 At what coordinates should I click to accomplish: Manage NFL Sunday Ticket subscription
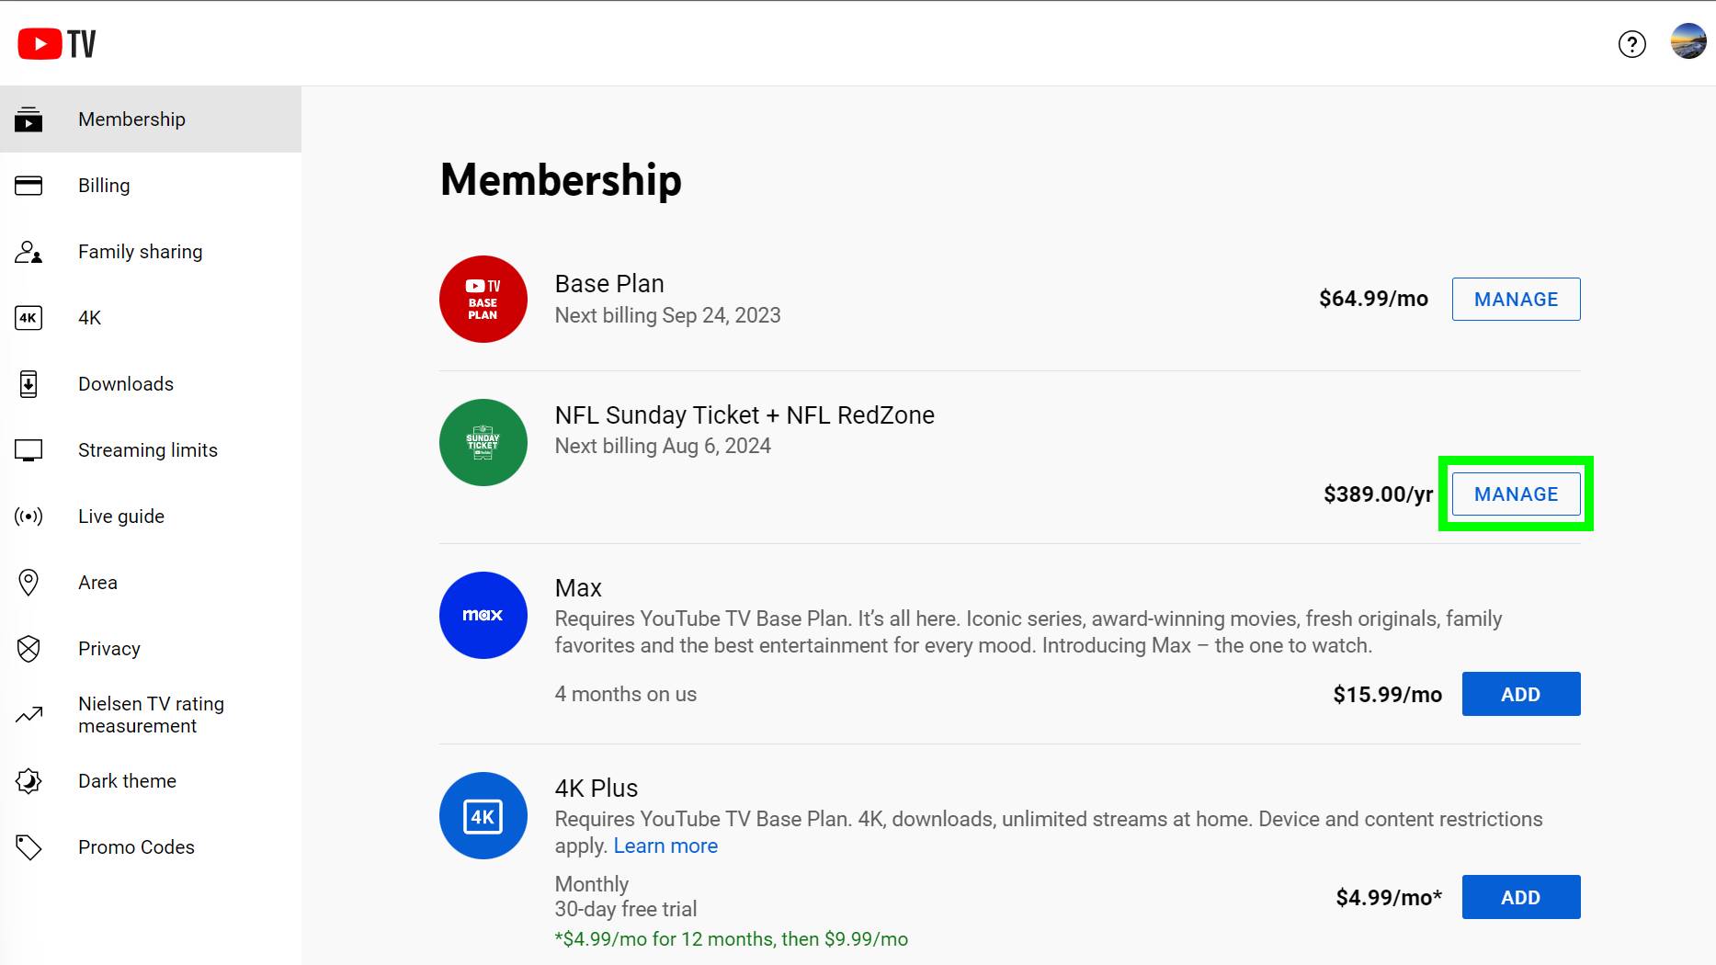[x=1516, y=494]
